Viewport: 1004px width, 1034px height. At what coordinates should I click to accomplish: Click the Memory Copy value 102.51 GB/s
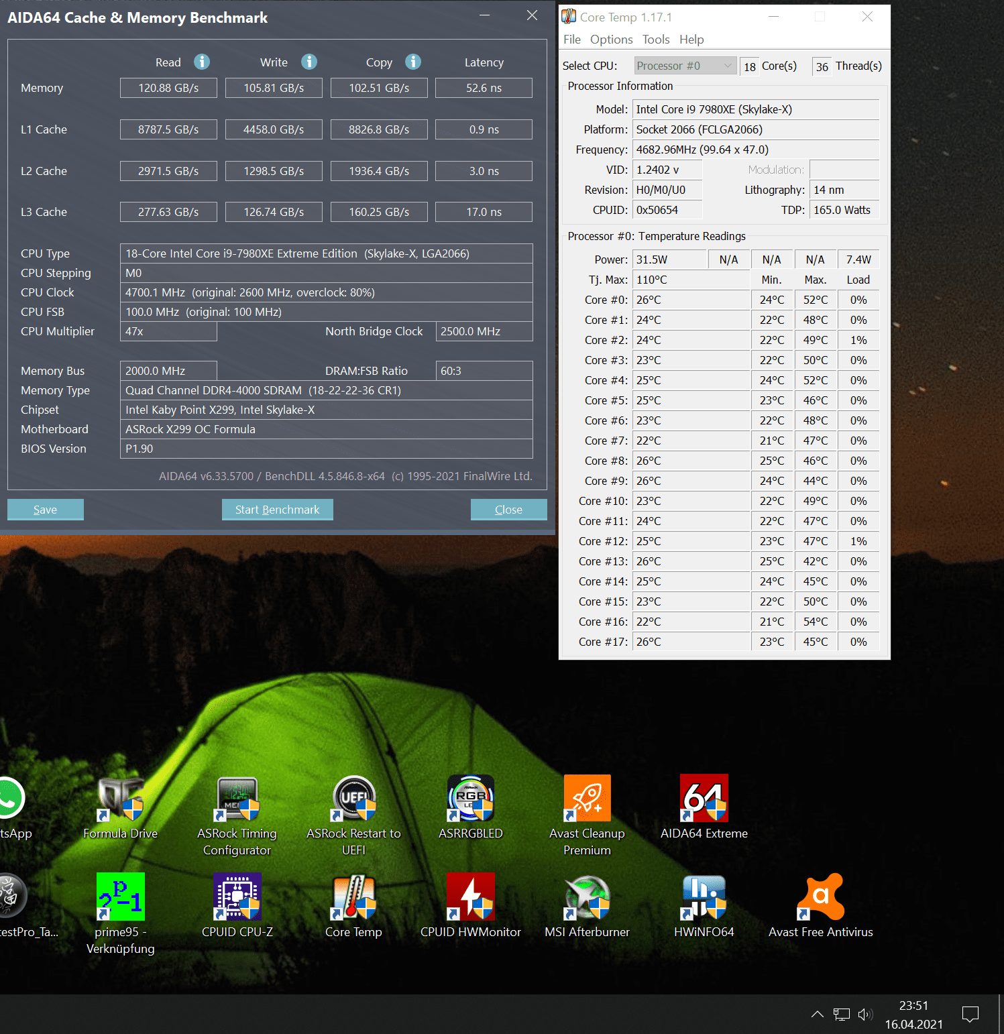tap(379, 88)
